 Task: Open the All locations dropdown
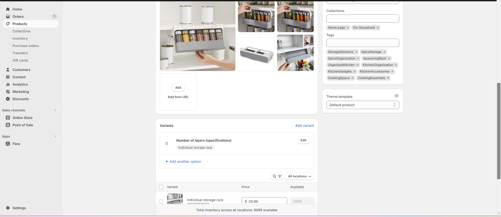[299, 176]
